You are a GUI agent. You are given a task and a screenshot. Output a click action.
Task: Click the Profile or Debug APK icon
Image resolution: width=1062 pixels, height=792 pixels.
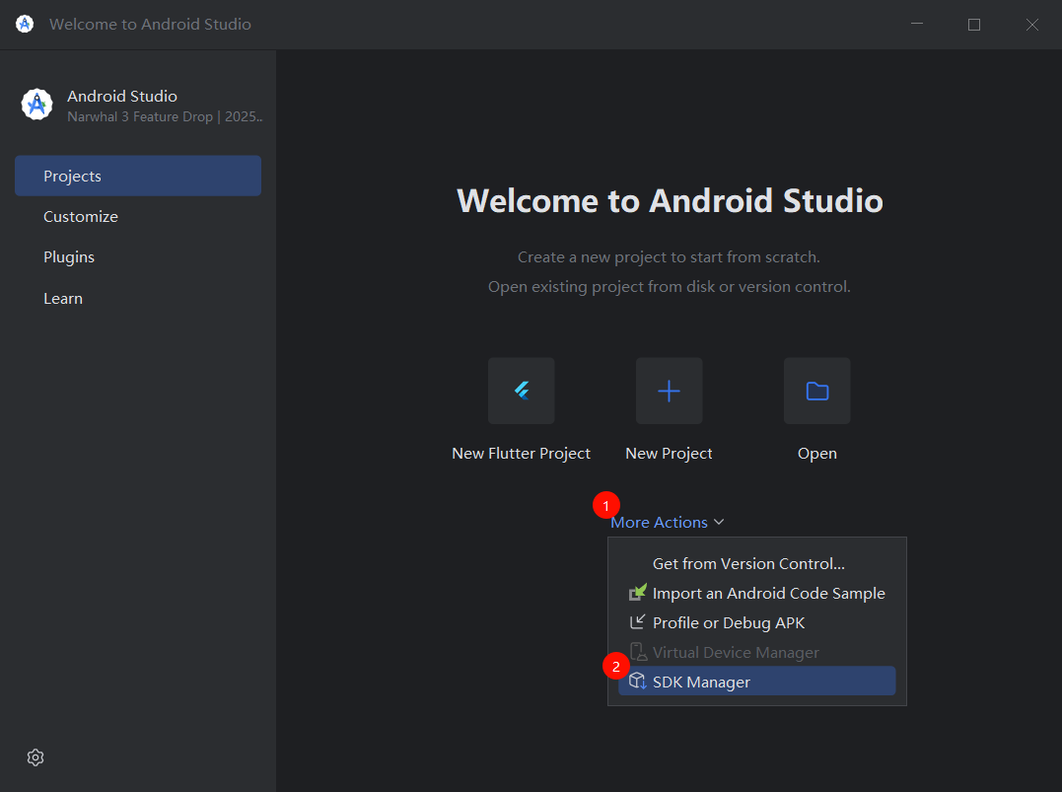coord(637,622)
